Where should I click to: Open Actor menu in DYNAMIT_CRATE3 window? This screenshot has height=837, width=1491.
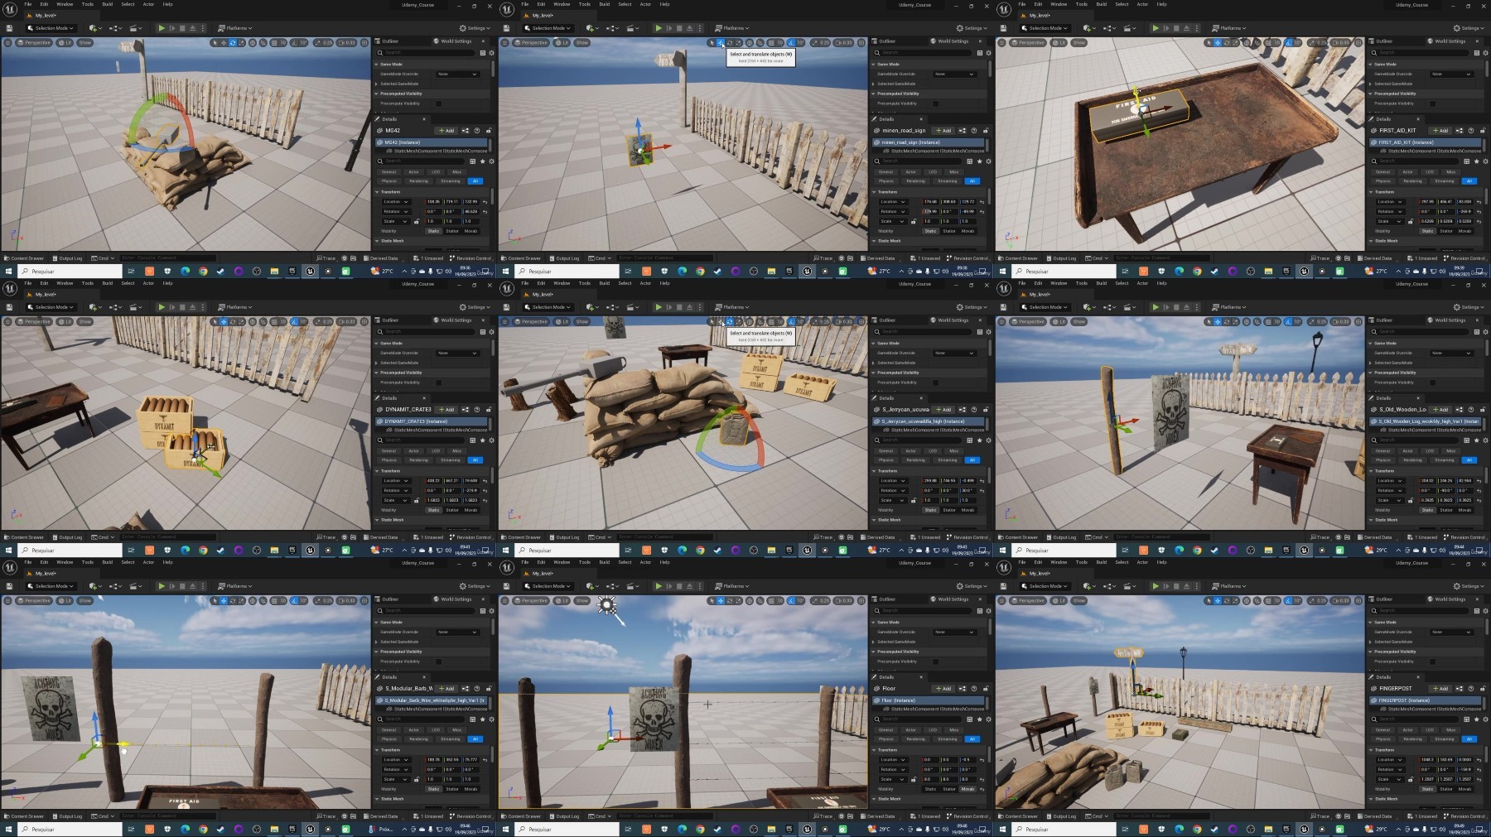coord(148,283)
